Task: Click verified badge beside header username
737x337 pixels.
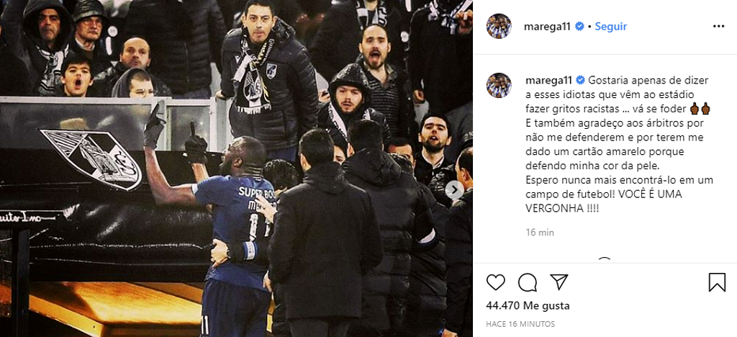Action: 579,27
